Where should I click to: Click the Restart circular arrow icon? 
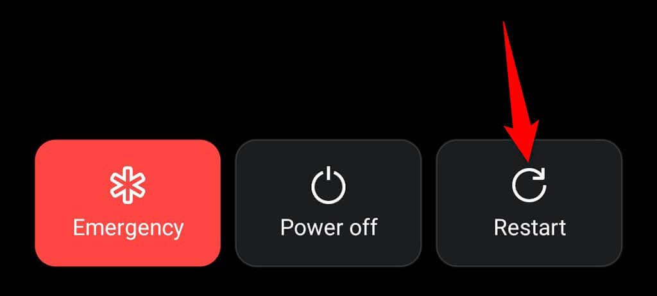[529, 185]
